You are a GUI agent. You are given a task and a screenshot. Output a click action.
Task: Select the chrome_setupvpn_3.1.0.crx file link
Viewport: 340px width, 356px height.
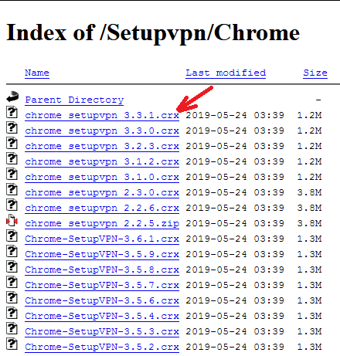coord(102,178)
